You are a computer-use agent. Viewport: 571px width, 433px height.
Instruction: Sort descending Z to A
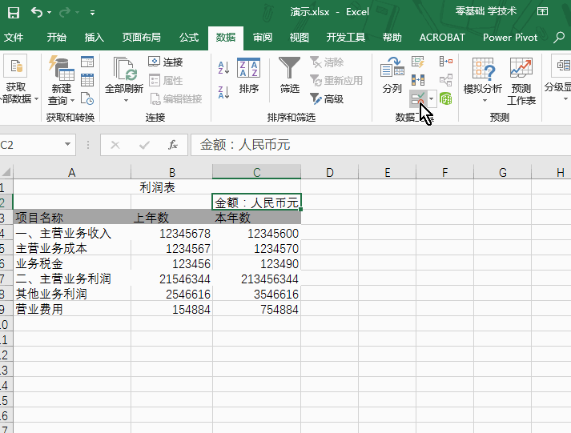223,92
